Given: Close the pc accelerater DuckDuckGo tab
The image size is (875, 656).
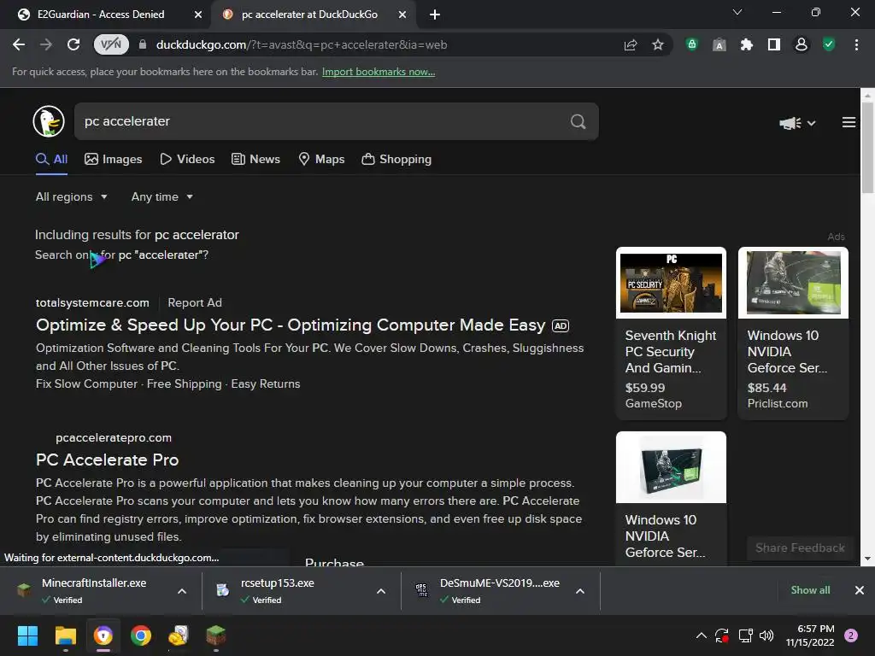Looking at the screenshot, I should pos(402,15).
